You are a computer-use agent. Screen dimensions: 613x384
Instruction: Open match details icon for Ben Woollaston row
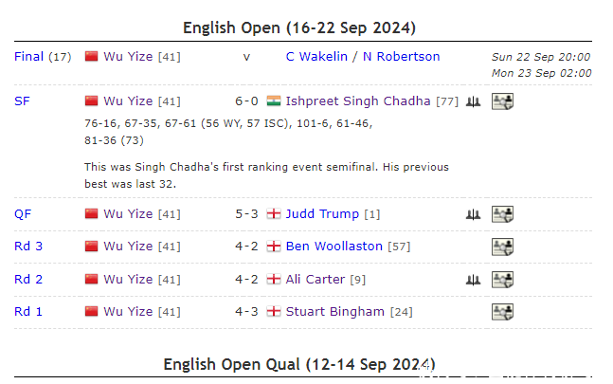click(x=502, y=247)
